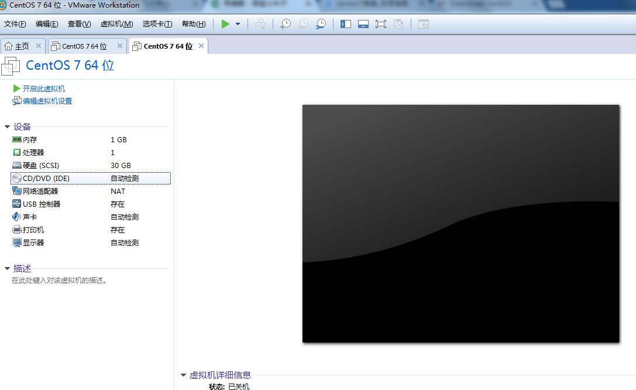Open the 编辑(E) menu
Viewport: 636px width, 390px height.
pyautogui.click(x=47, y=24)
